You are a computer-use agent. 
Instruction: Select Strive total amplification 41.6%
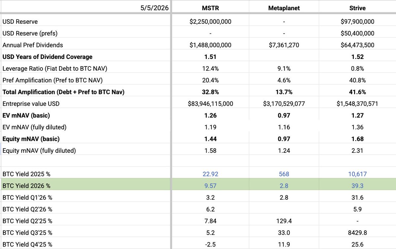click(x=357, y=92)
